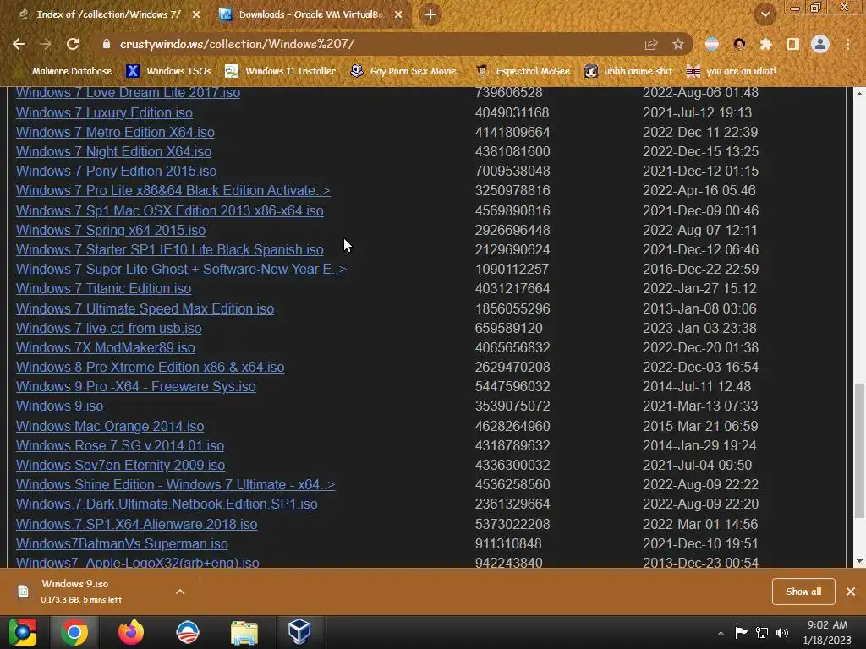The width and height of the screenshot is (866, 649).
Task: Open Windows 7 Spring x64 2015.iso link
Action: 111,230
